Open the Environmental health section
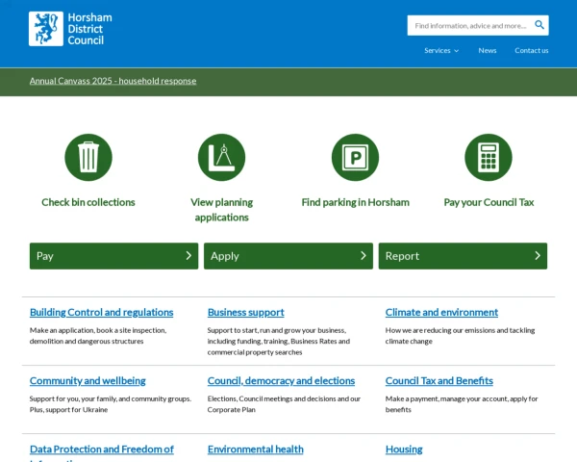The height and width of the screenshot is (462, 577). click(x=256, y=449)
